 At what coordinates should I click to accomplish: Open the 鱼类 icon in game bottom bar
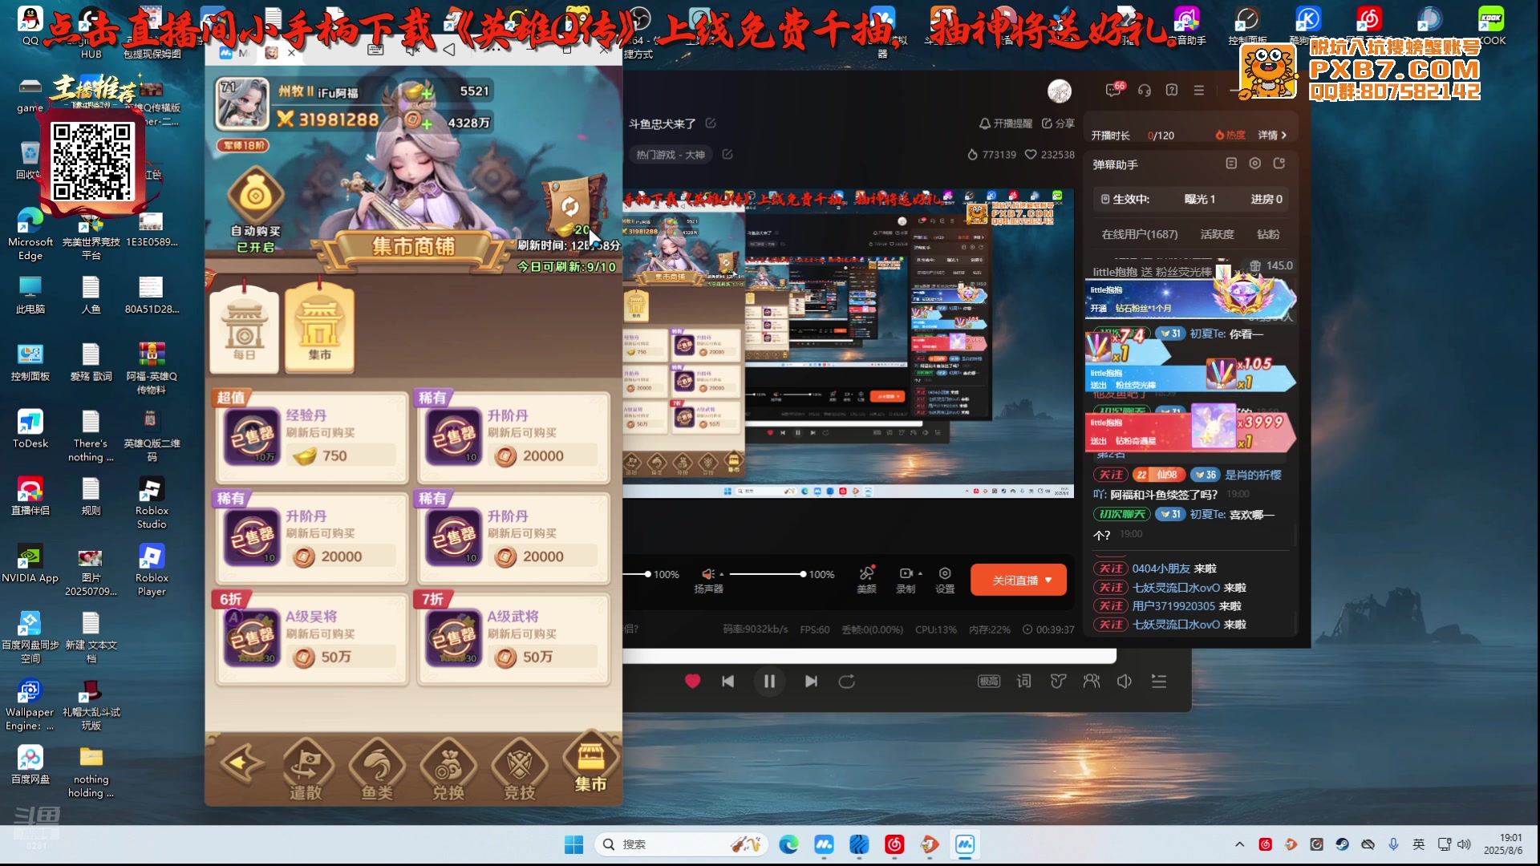(x=377, y=769)
